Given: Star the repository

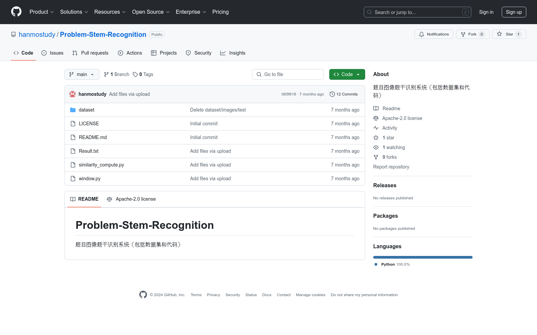Looking at the screenshot, I should [509, 34].
